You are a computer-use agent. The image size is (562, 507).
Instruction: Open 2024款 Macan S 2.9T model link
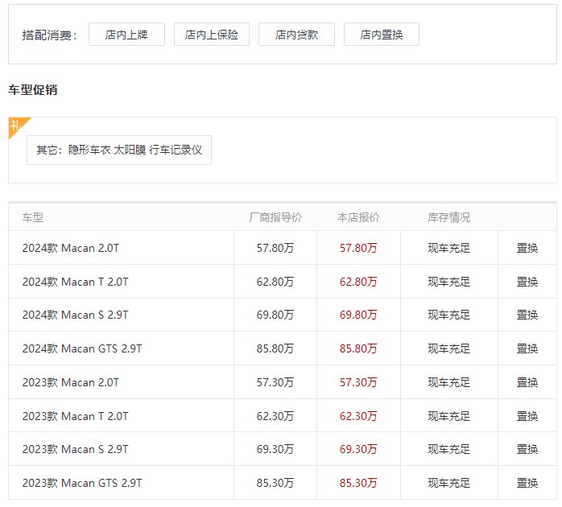75,315
